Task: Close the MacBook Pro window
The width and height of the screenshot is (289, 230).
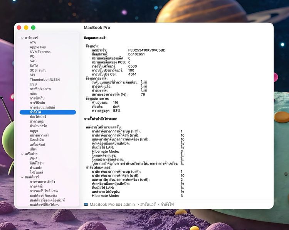Action: 19,28
